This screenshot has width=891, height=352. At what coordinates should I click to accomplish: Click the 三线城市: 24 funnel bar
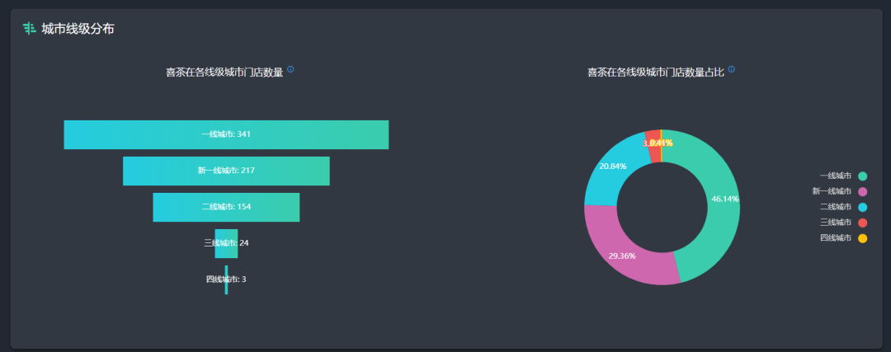[226, 243]
